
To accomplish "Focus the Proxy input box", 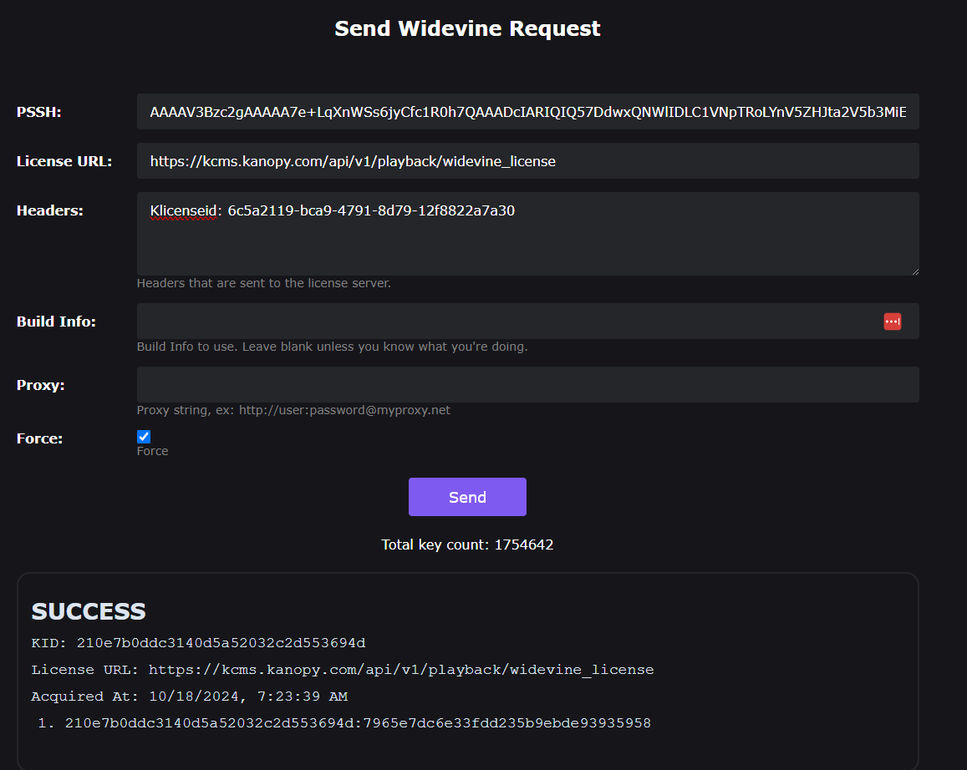I will 527,385.
